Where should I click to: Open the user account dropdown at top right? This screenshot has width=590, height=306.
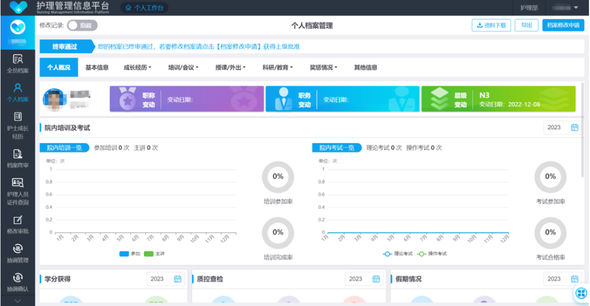[565, 8]
